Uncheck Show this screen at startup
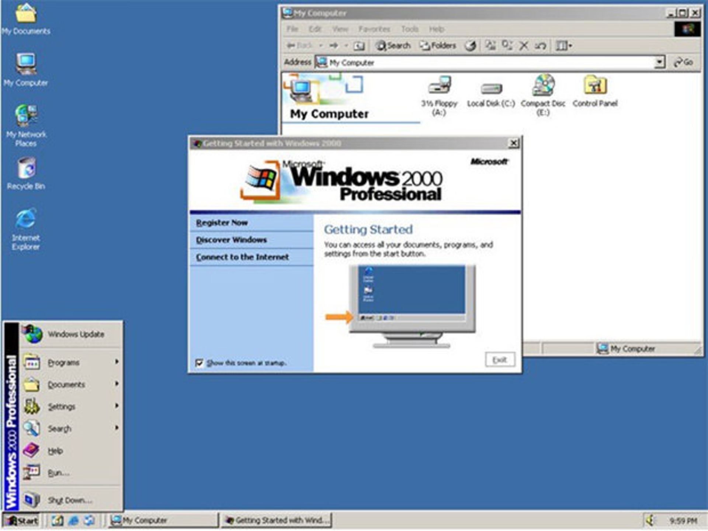Image resolution: width=708 pixels, height=531 pixels. pos(199,363)
